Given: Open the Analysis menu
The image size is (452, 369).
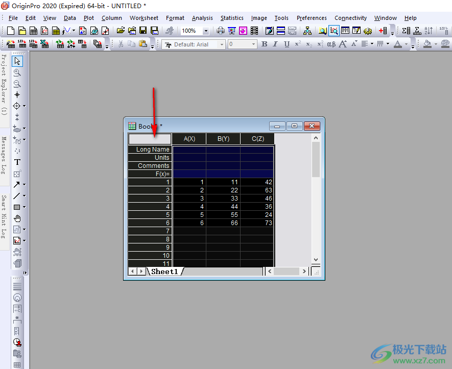Looking at the screenshot, I should (202, 18).
